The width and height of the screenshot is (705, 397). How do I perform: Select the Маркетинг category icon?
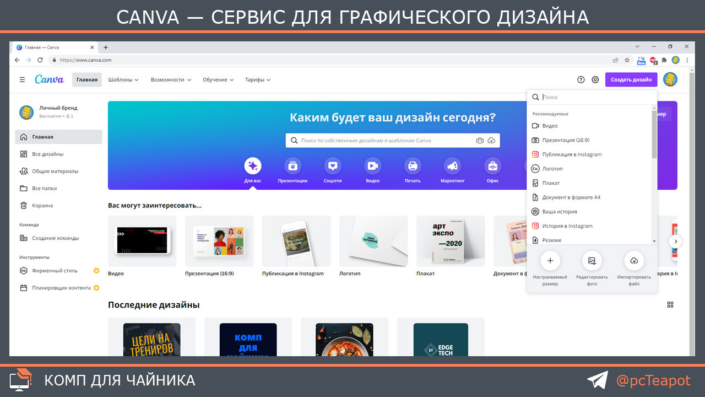453,165
